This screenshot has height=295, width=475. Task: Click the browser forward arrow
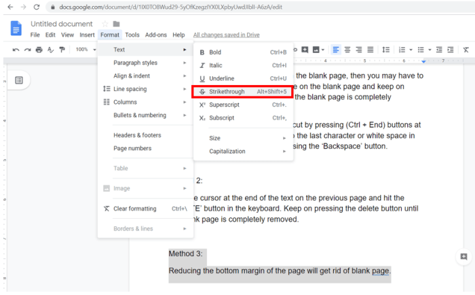click(x=23, y=7)
